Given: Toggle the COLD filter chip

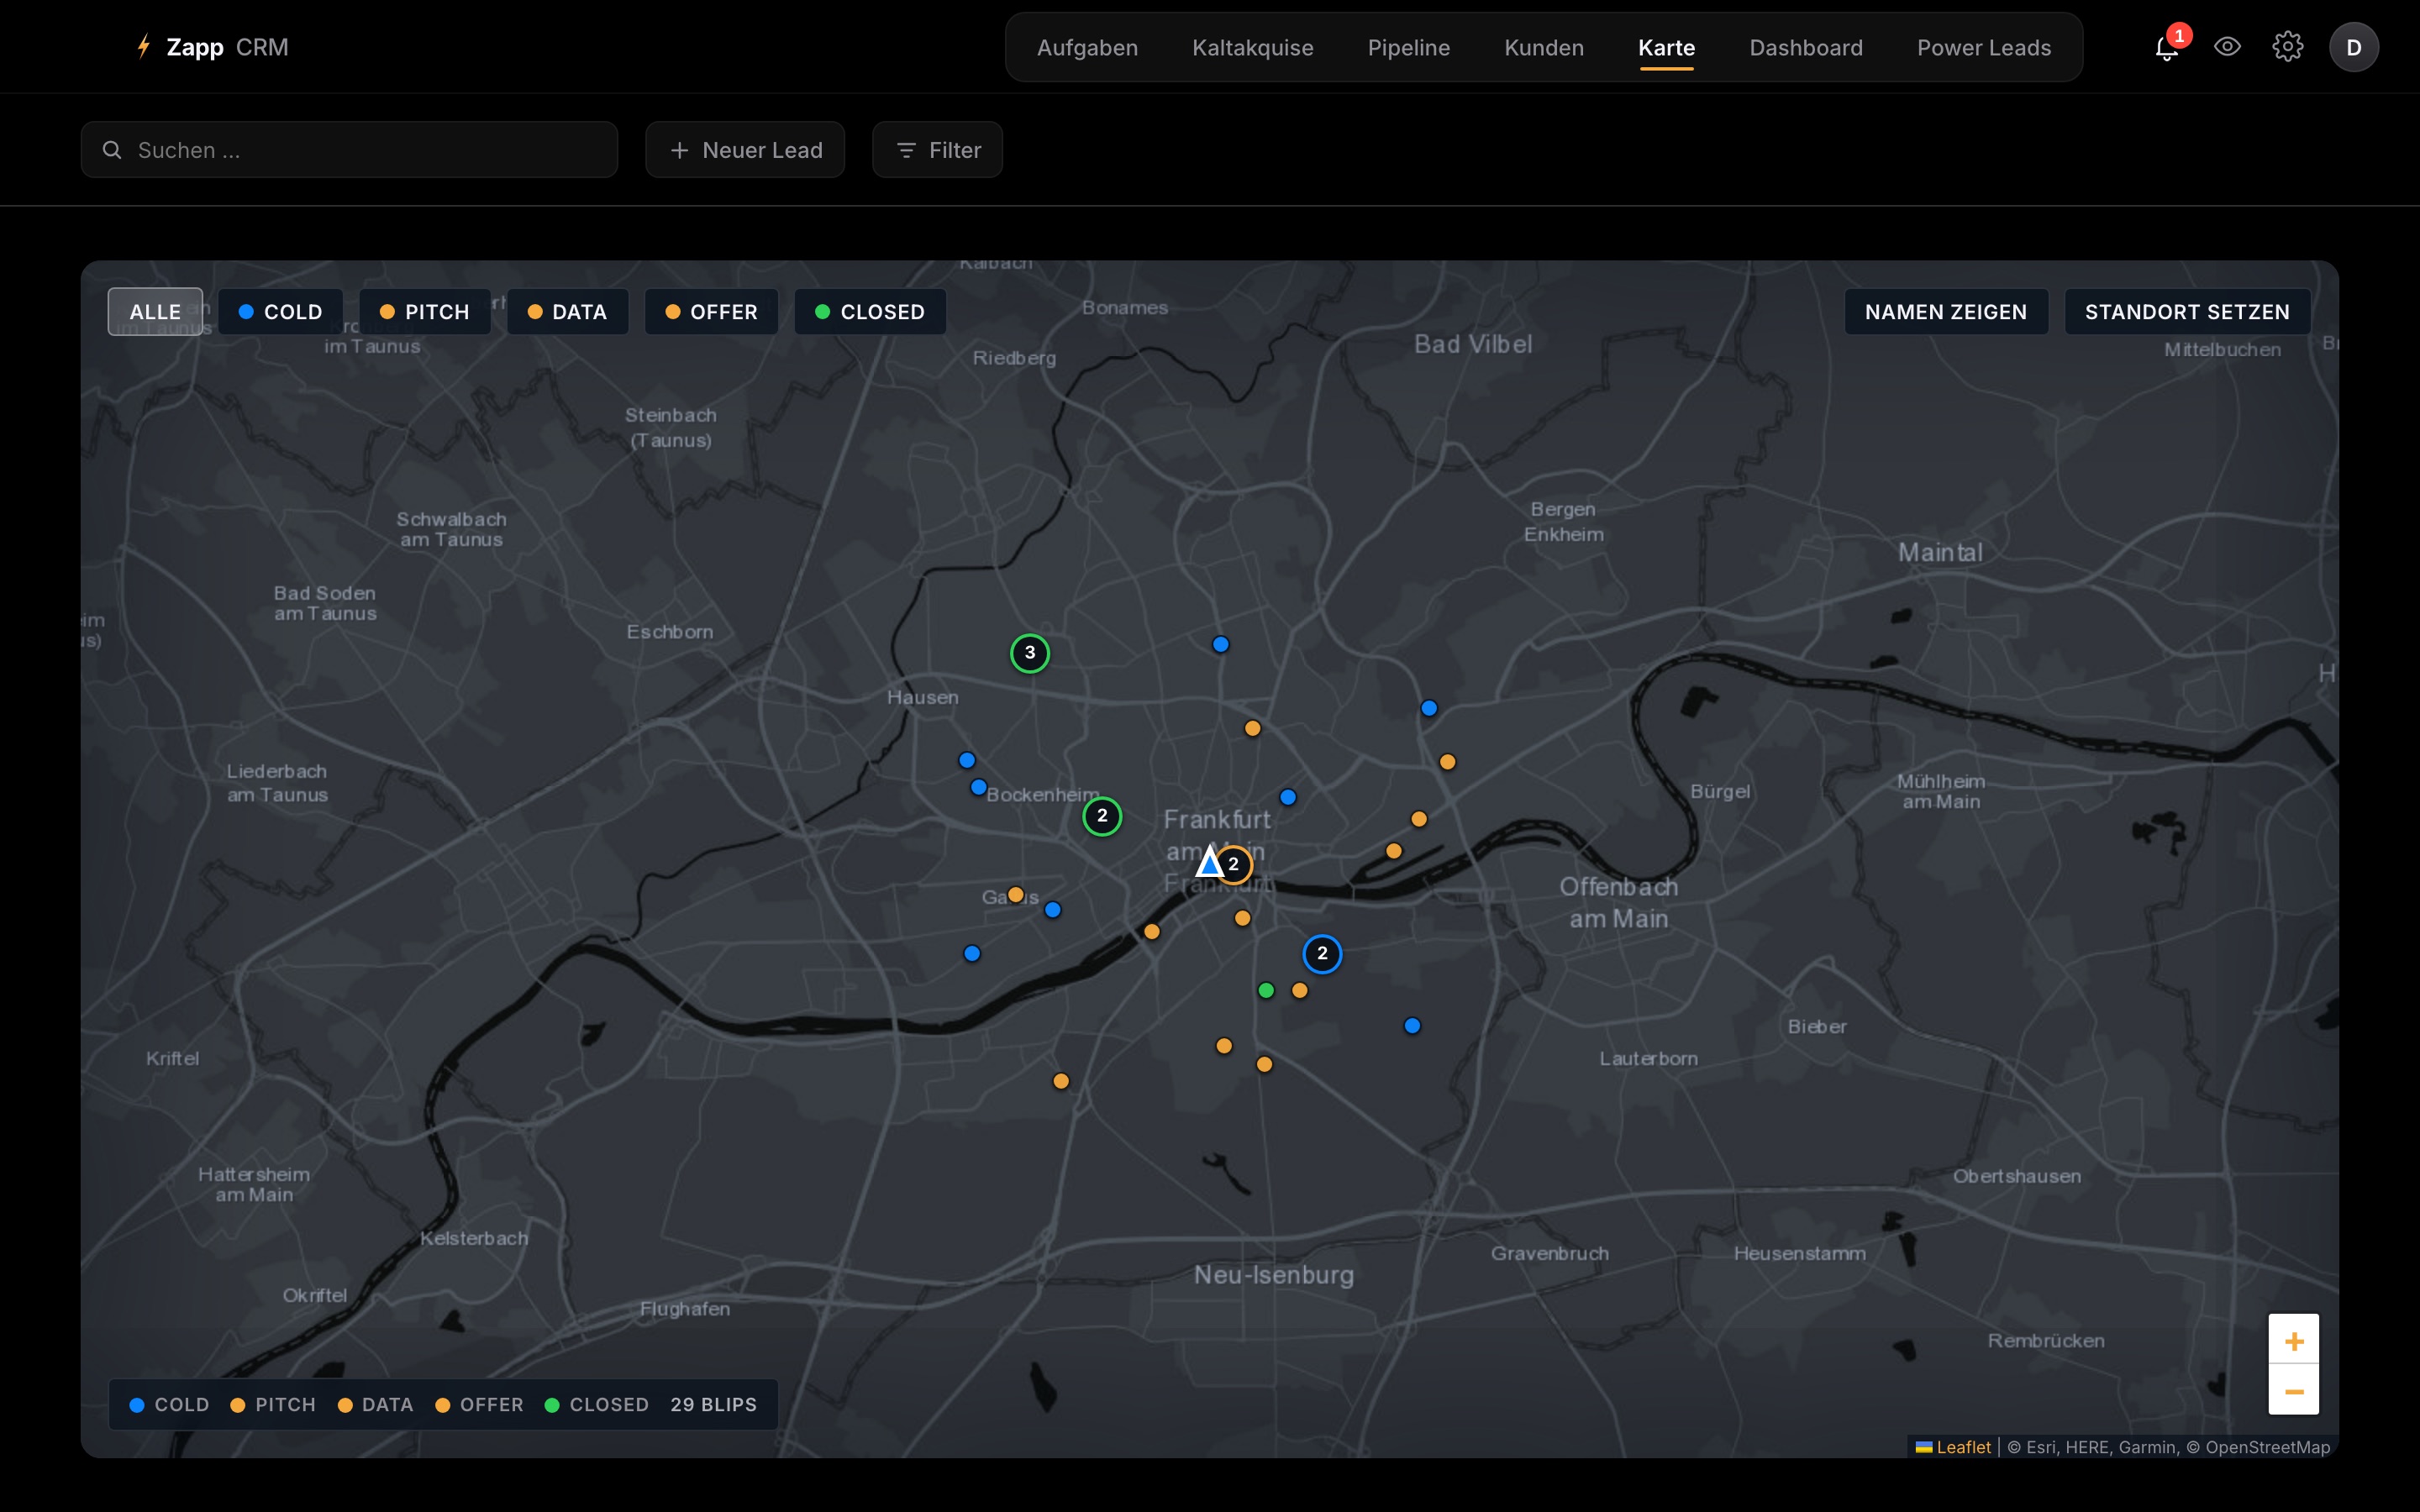Looking at the screenshot, I should coord(280,312).
